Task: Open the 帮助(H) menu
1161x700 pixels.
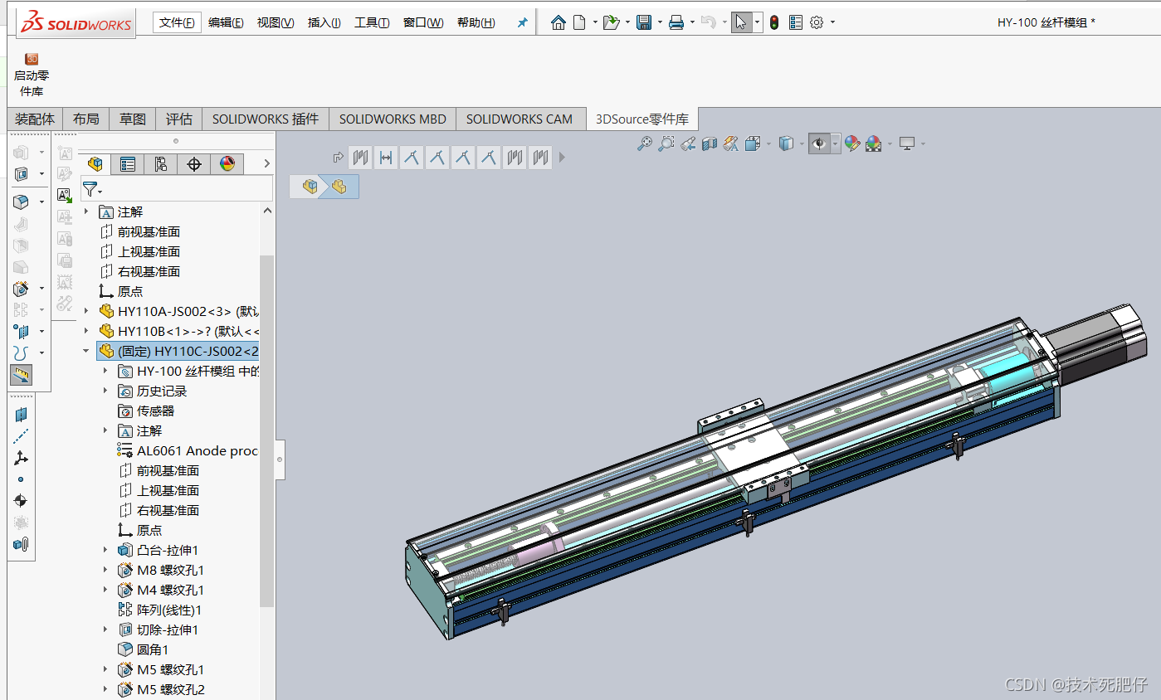Action: click(476, 22)
